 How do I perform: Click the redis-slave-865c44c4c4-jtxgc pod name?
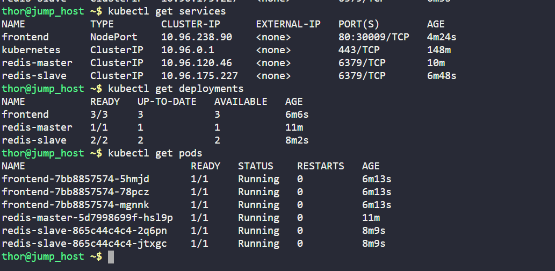84,244
